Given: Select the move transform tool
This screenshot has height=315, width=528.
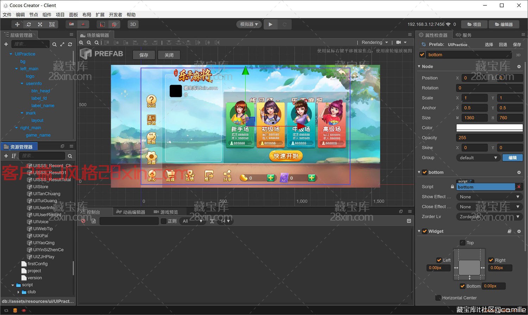Looking at the screenshot, I should point(17,24).
